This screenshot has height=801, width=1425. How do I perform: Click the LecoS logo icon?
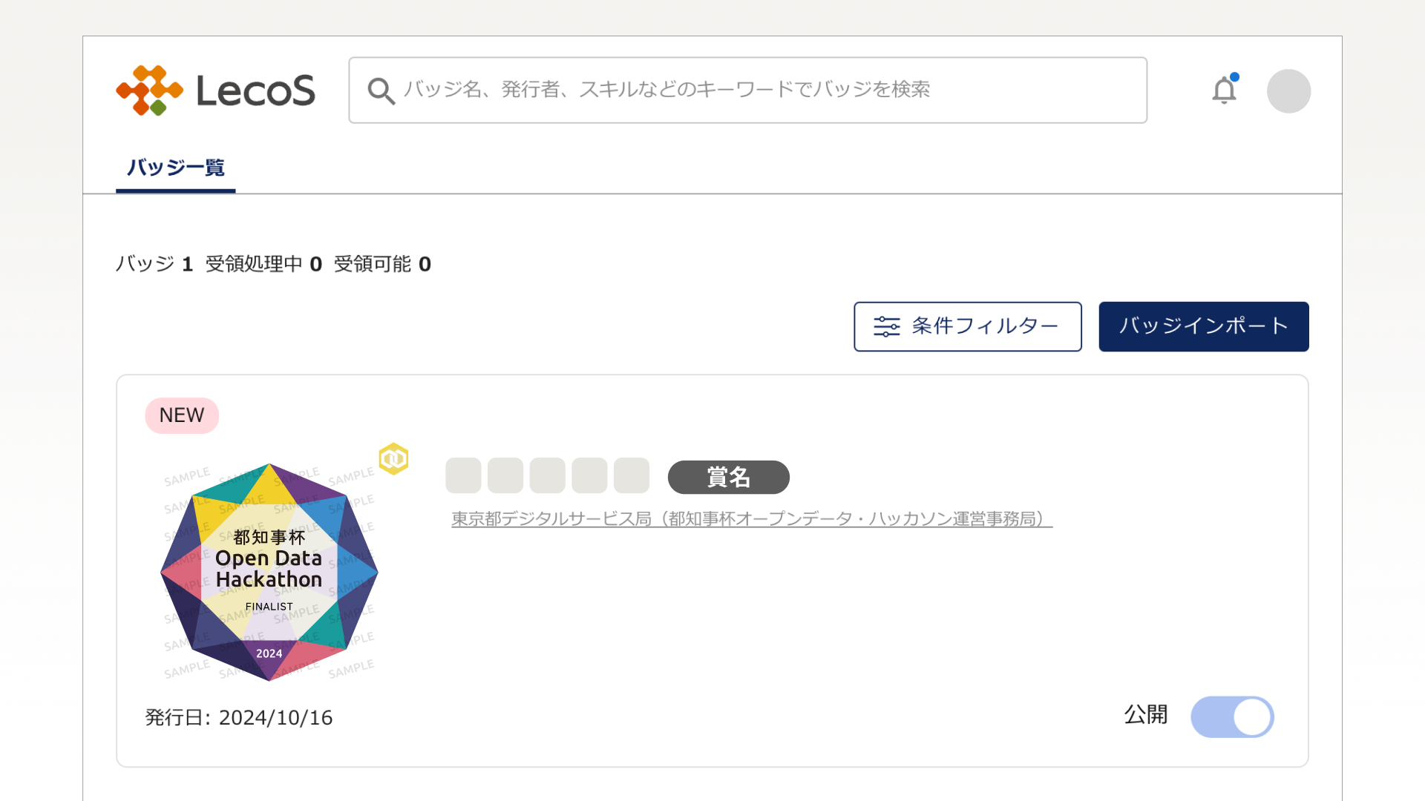point(149,90)
